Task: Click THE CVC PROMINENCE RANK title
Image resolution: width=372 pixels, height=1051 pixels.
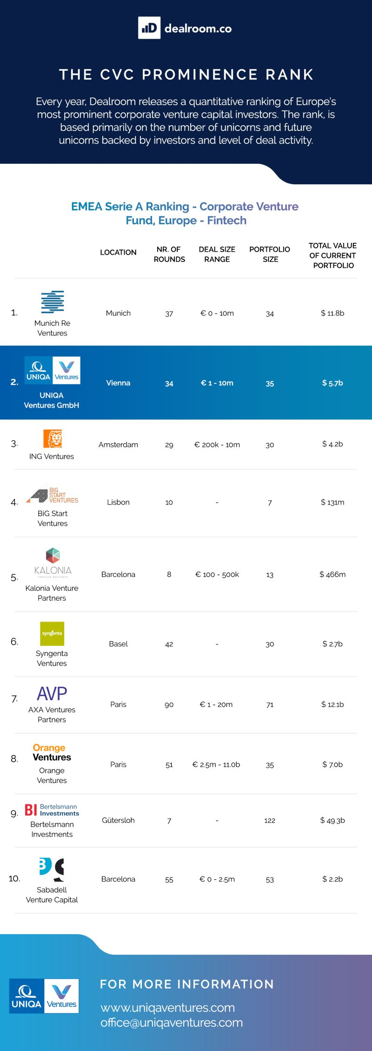Action: point(186,74)
